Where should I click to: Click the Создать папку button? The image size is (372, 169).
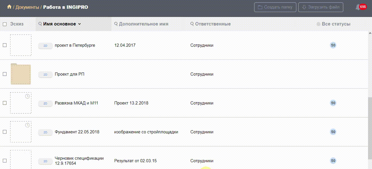click(275, 7)
